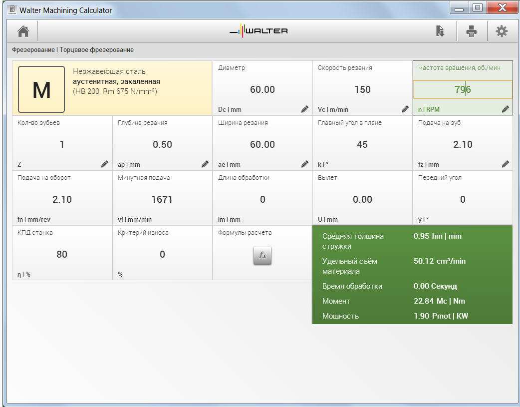Click Длина обработки value 0
520x407 pixels.
pos(262,199)
